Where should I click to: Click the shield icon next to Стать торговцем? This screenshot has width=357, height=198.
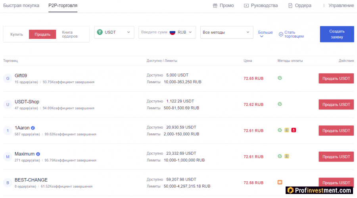pos(281,34)
